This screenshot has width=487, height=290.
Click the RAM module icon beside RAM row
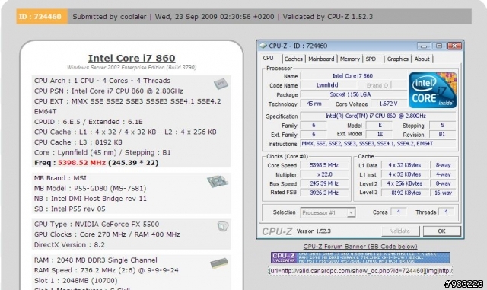coord(219,263)
